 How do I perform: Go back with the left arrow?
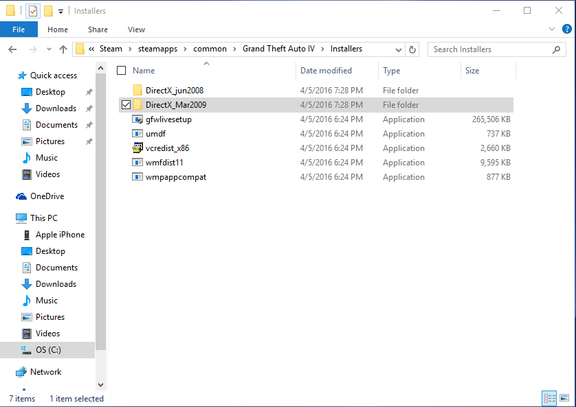point(12,49)
